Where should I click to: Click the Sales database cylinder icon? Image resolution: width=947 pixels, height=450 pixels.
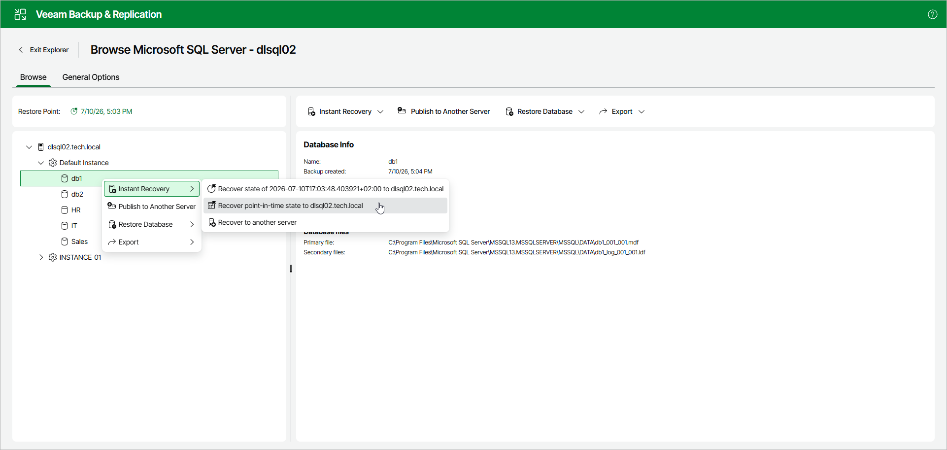65,242
